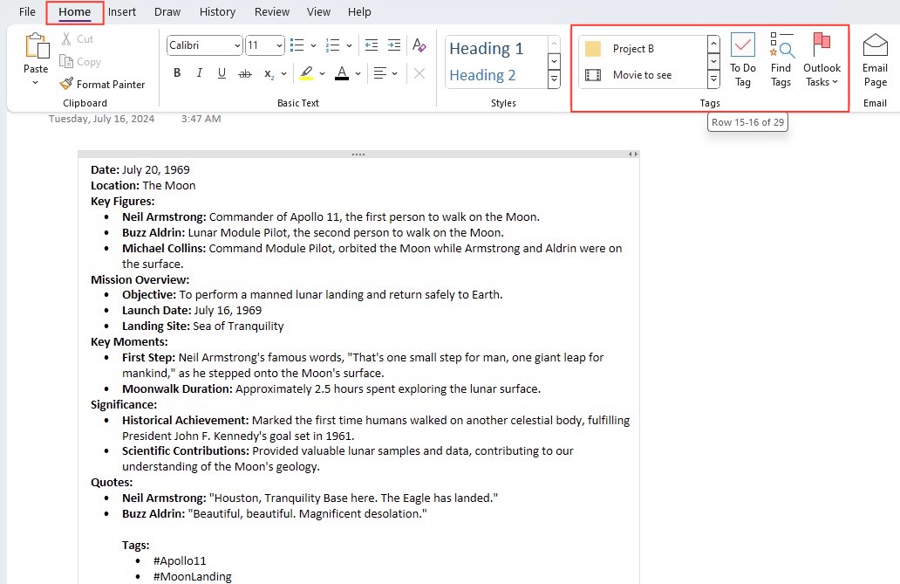Toggle underline formatting
The height and width of the screenshot is (584, 900).
click(x=222, y=73)
